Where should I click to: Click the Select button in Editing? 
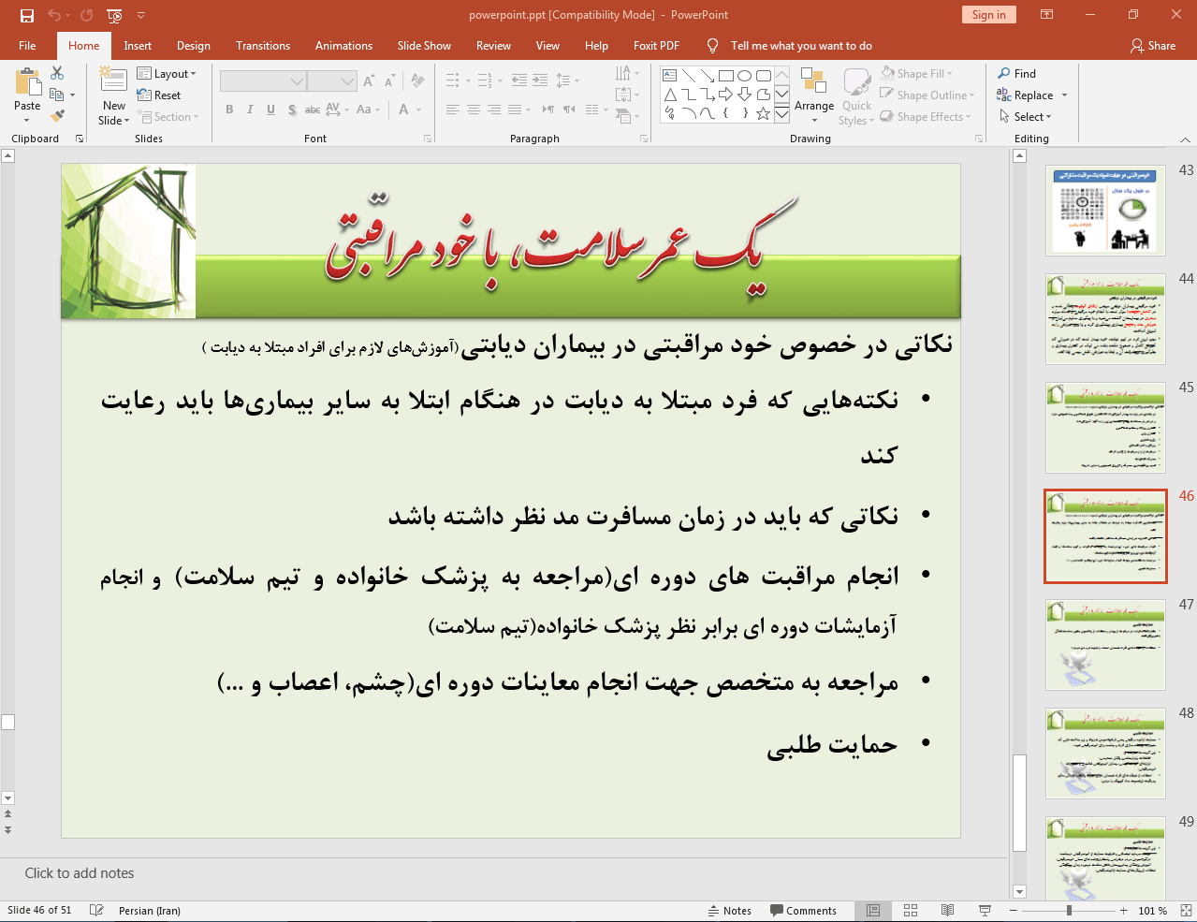coord(1025,116)
